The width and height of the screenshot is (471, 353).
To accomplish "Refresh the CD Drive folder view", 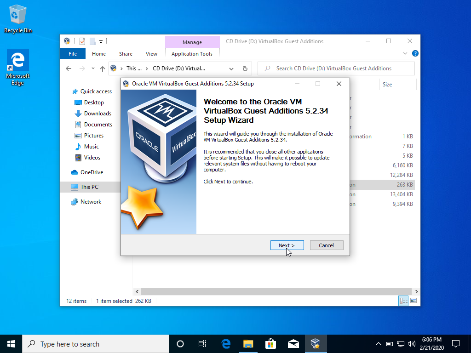I will pos(245,69).
